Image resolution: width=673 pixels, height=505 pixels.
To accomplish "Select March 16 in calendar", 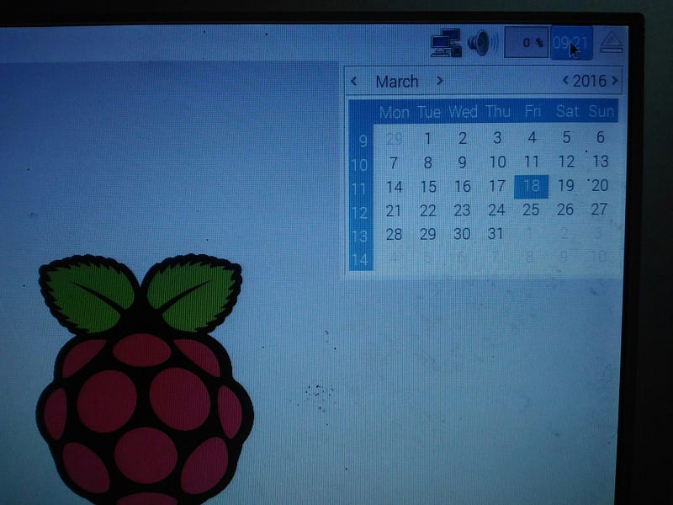I will pos(463,186).
